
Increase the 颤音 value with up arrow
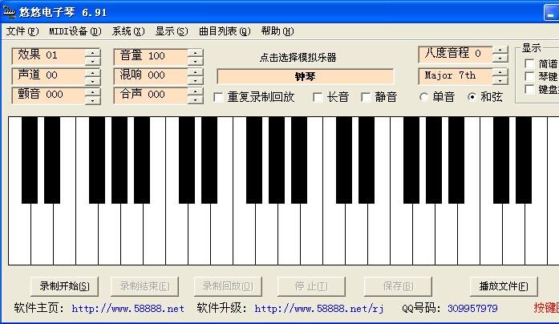coord(92,91)
